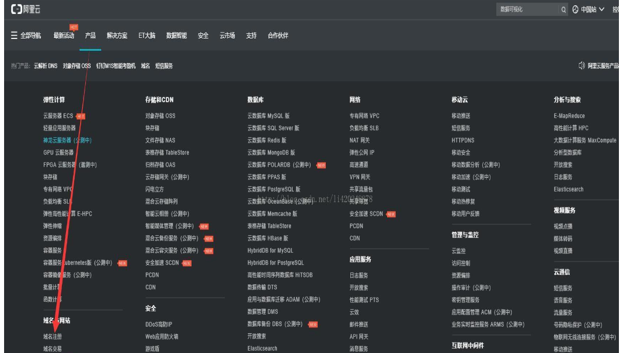The image size is (623, 353).
Task: Click the Aliyun logo in the header
Action: click(x=26, y=9)
